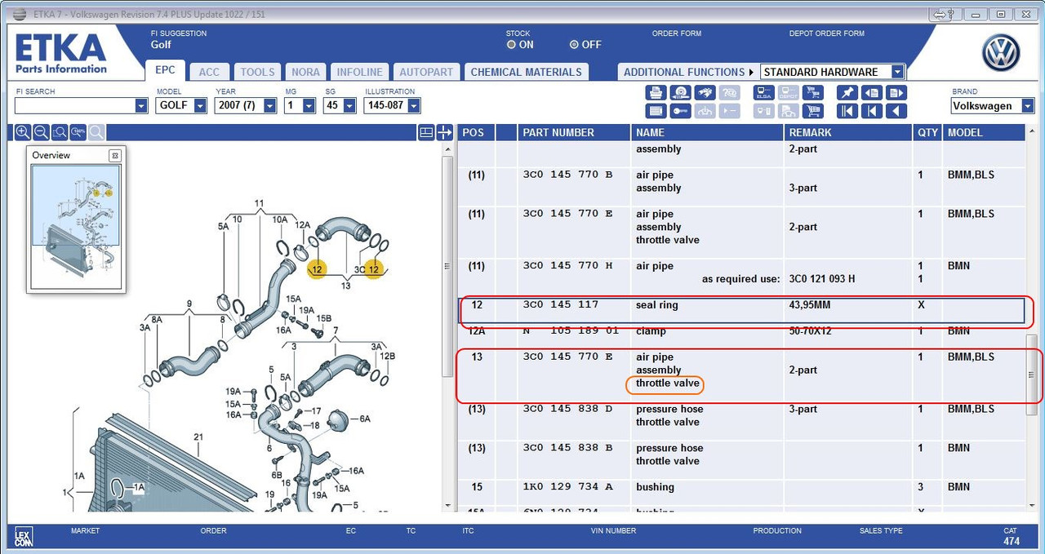This screenshot has height=554, width=1045.
Task: Switch to the ACC tab
Action: [210, 72]
